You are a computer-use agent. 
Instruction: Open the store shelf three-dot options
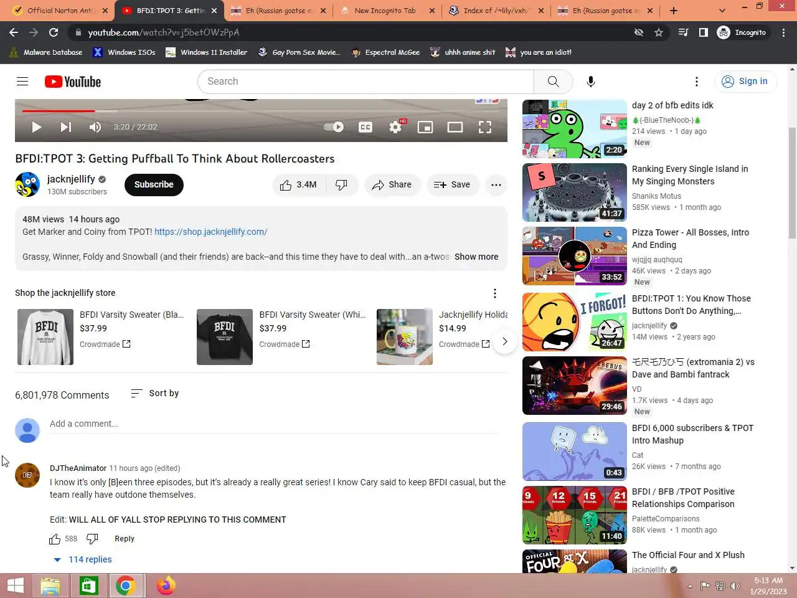(x=495, y=293)
